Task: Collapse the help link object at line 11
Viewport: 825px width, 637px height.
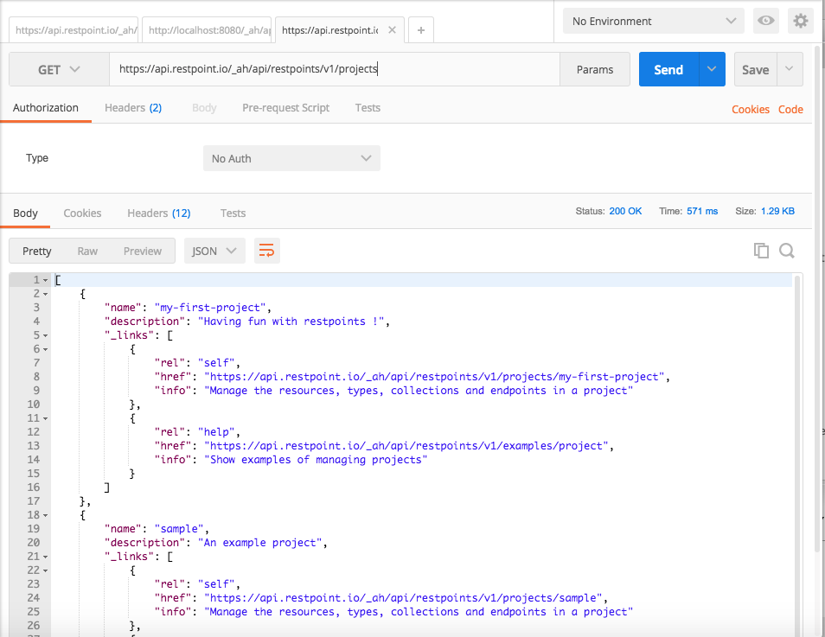Action: 45,418
